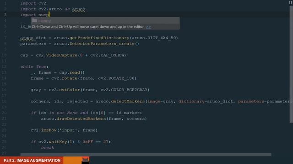Viewport: 293px width, 164px height.
Task: Place the caret on 'import cv2' in line 1
Action: (x=33, y=3)
